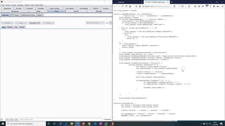Open the Intruder menu in menu bar
Viewport: 225px width, 126px height.
pyautogui.click(x=14, y=5)
